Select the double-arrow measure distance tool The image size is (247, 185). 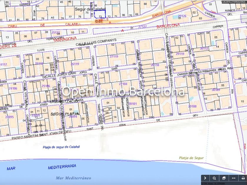pos(233,178)
